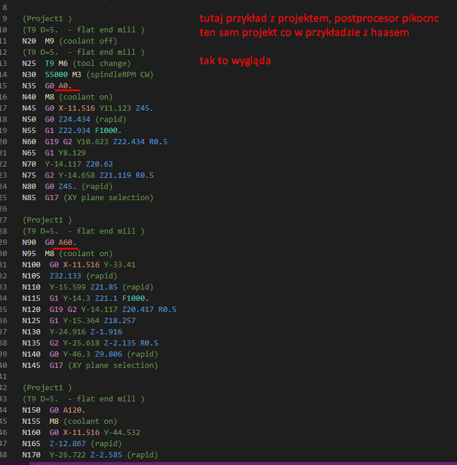Image resolution: width=457 pixels, height=465 pixels.
Task: Place cursor on N20 M9 coolant off line
Action: (69, 41)
